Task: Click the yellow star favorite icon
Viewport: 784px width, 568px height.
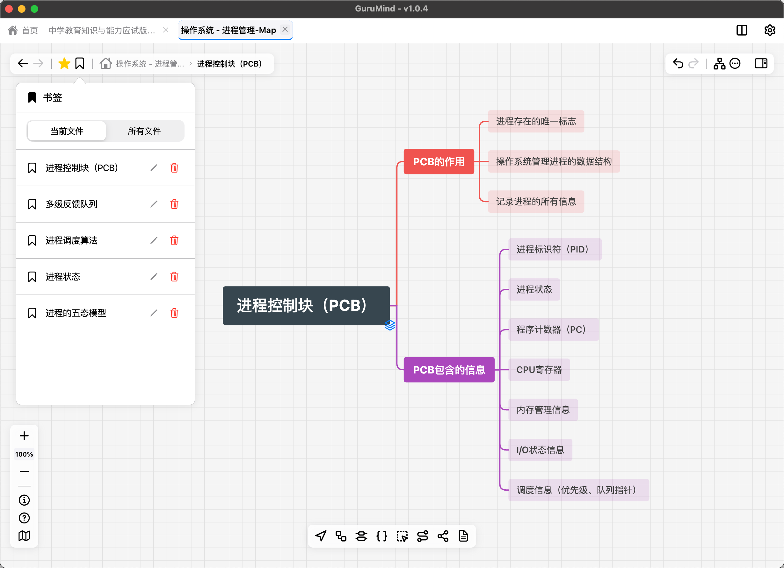Action: tap(64, 64)
